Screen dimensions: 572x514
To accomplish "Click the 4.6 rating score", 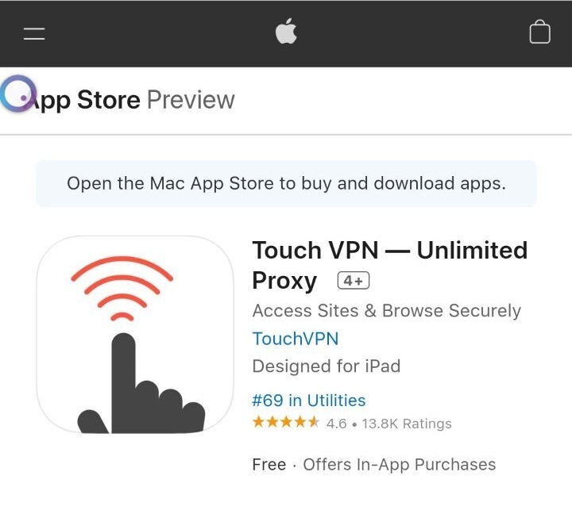I will pyautogui.click(x=336, y=424).
